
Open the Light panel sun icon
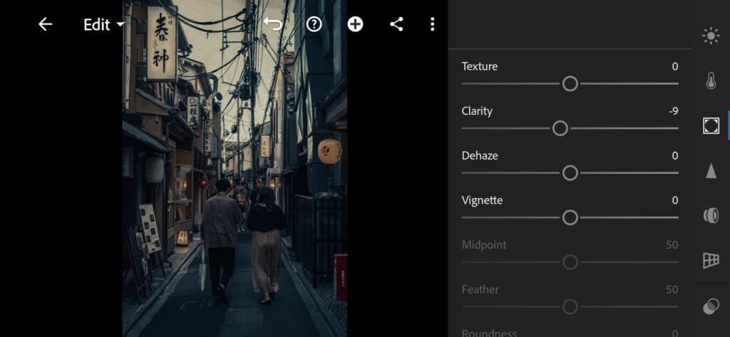point(711,36)
